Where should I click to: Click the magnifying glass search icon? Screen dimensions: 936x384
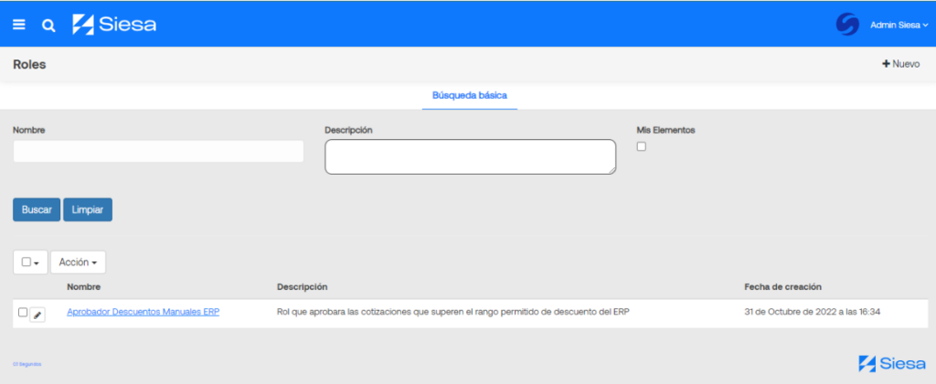coord(48,26)
